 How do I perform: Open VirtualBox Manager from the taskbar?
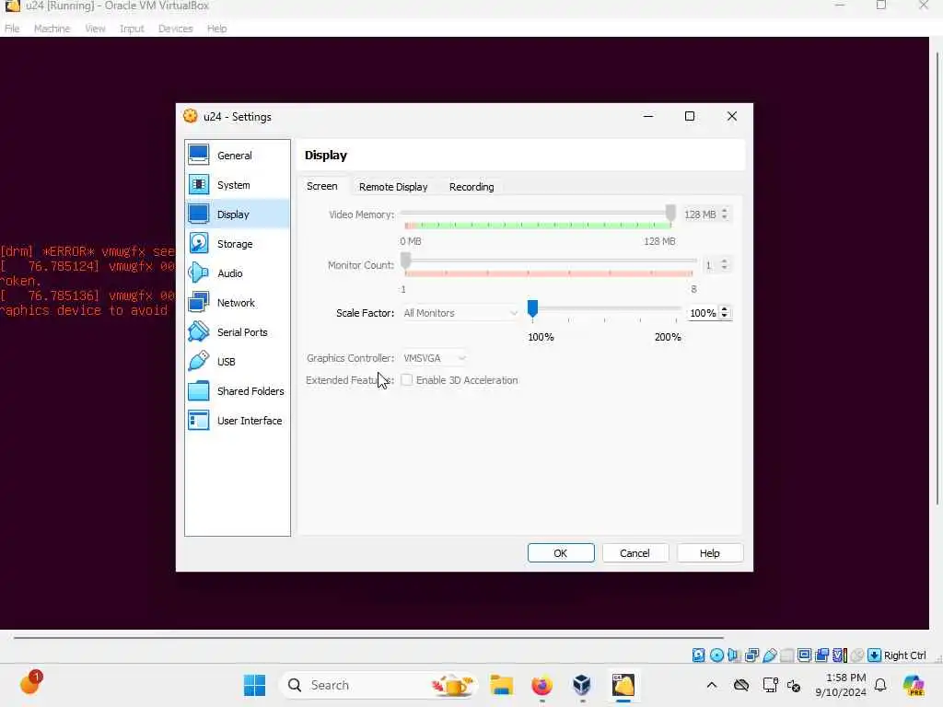[x=582, y=685]
